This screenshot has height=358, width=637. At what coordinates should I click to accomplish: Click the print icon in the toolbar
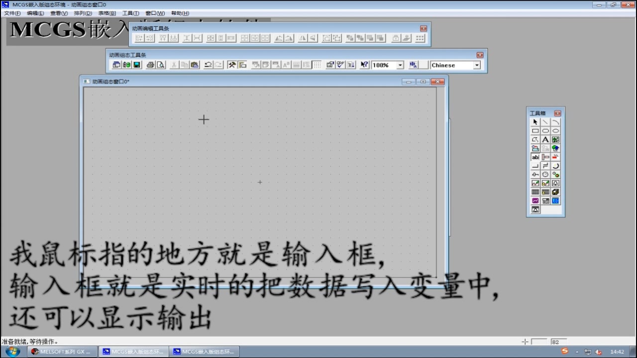[150, 65]
